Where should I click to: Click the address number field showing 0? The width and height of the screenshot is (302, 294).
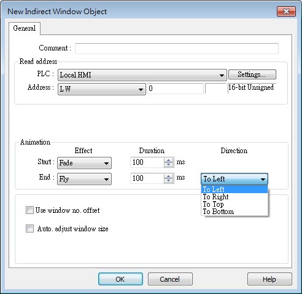(x=175, y=89)
